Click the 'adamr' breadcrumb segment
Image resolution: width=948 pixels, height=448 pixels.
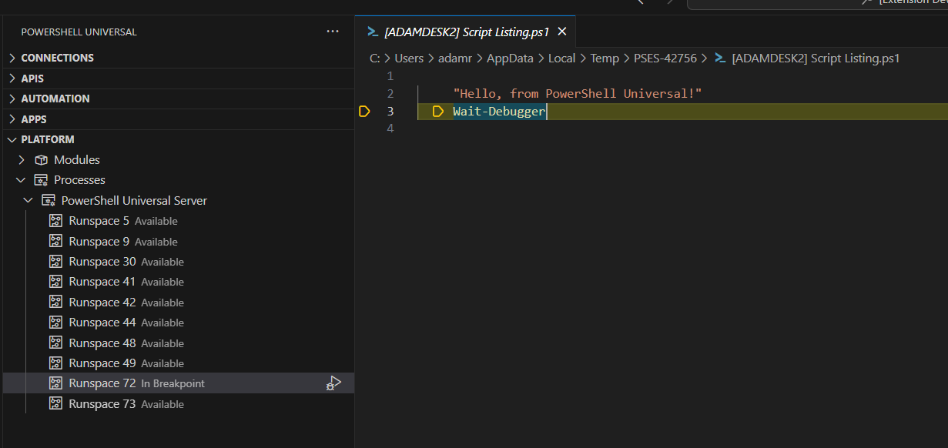(x=454, y=58)
